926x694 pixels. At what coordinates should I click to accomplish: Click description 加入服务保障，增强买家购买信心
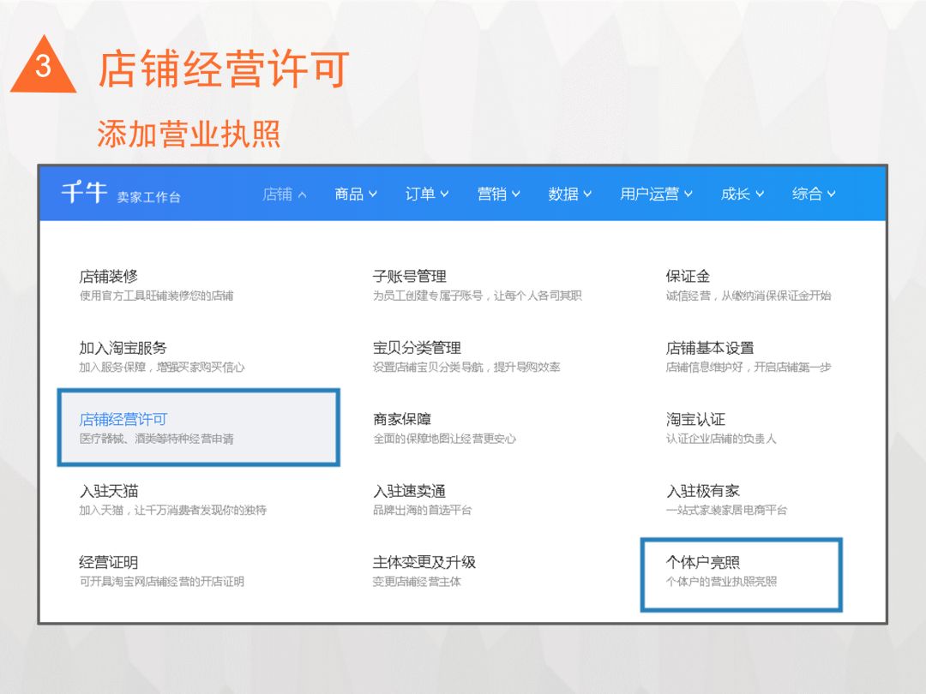[x=162, y=367]
